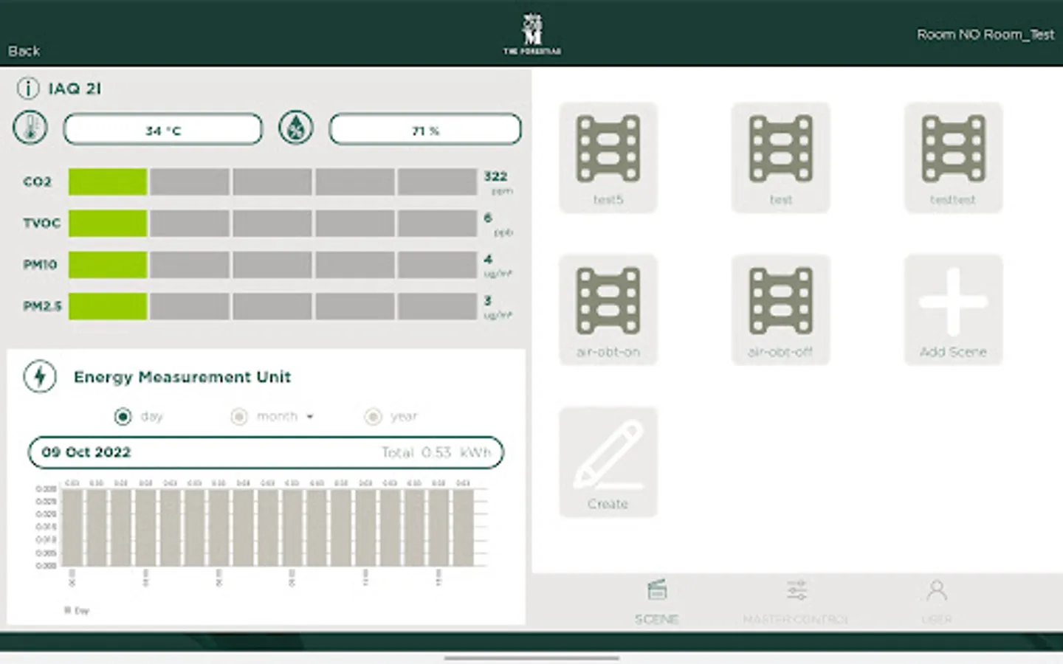
Task: Tap the Day chart legend
Action: tap(77, 610)
